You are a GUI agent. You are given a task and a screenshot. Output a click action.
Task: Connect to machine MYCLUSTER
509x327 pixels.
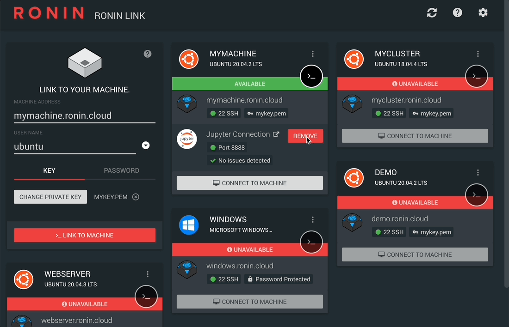415,136
